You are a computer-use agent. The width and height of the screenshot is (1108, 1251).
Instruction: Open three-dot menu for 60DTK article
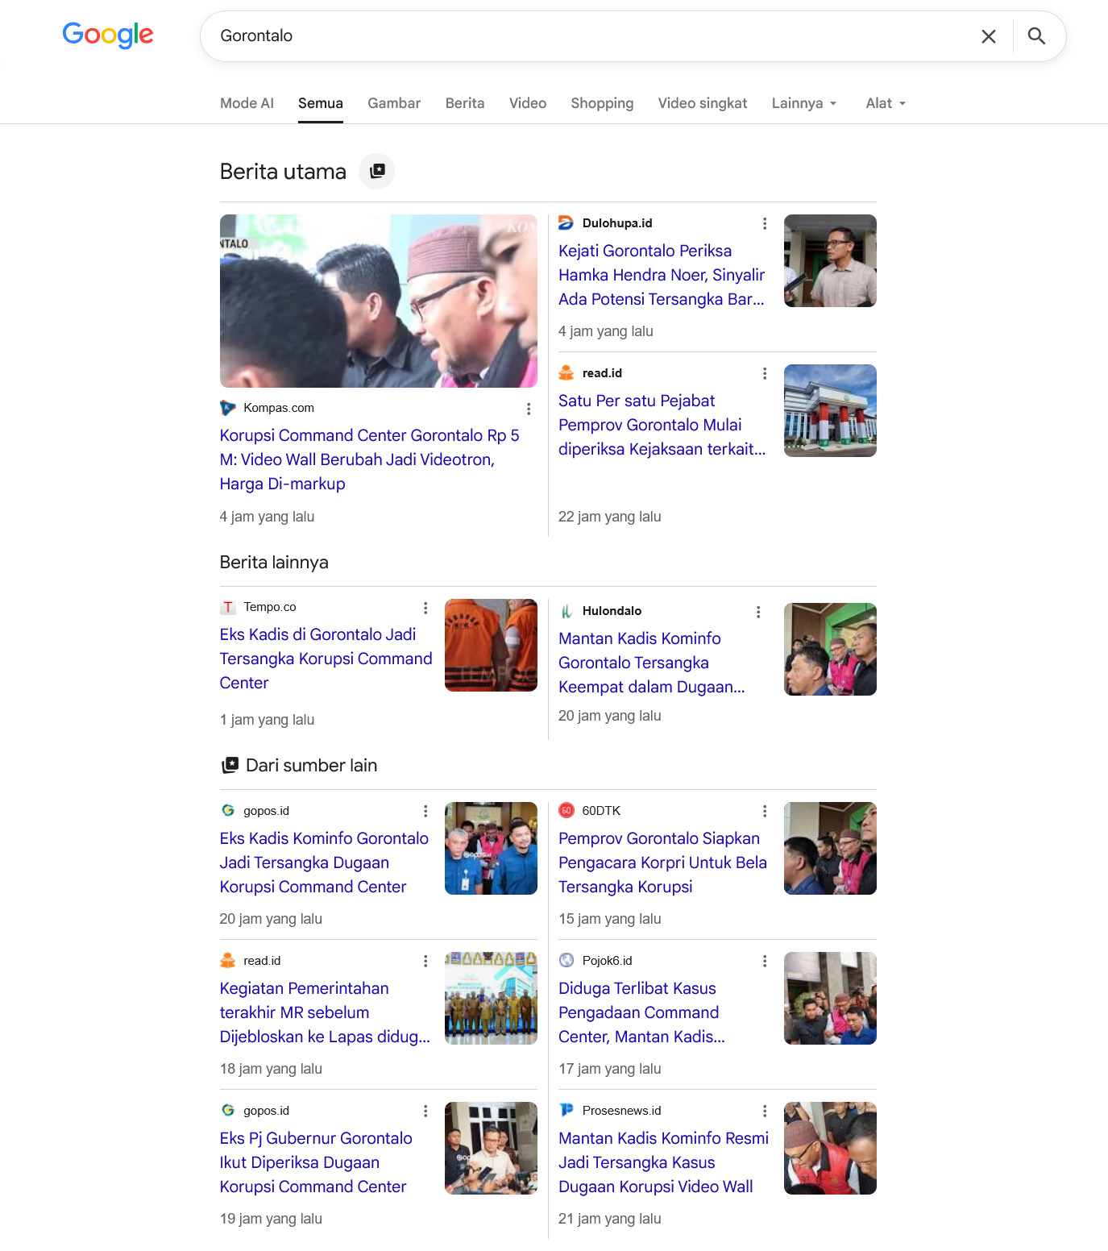click(765, 811)
